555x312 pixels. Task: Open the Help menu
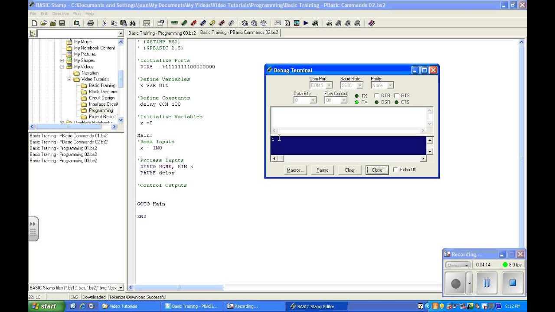[x=89, y=14]
